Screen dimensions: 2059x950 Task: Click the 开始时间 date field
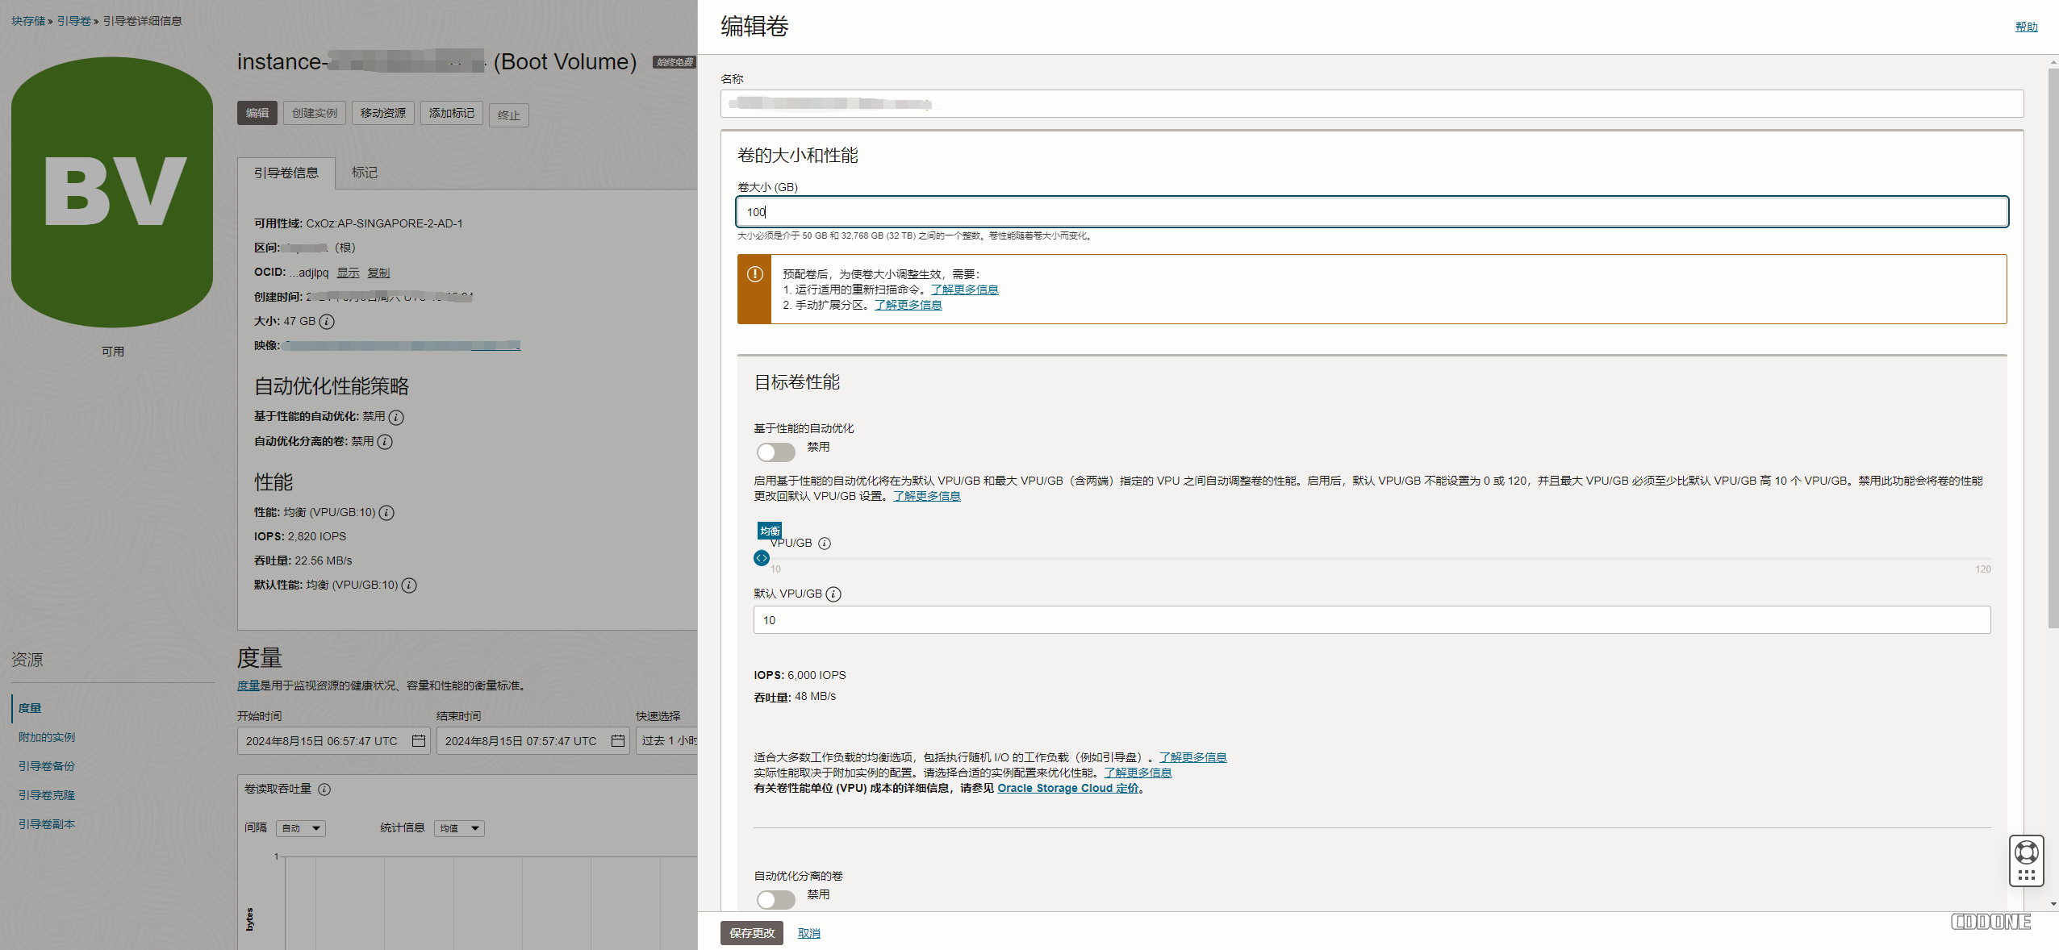pos(335,740)
